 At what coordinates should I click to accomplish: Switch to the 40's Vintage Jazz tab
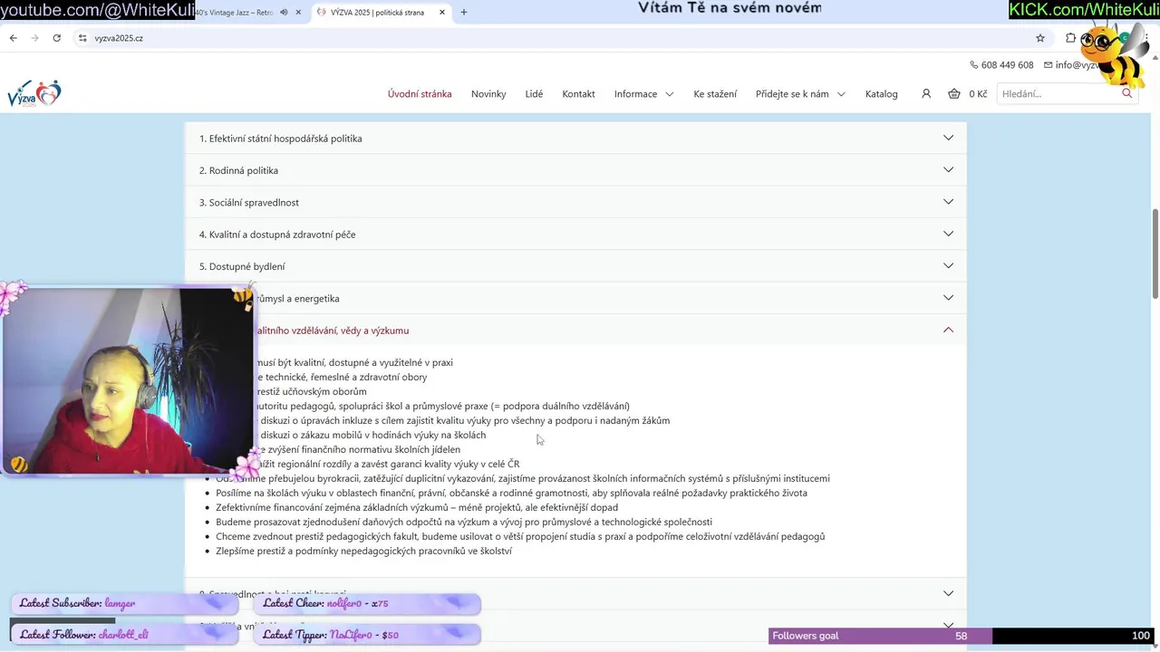point(234,13)
